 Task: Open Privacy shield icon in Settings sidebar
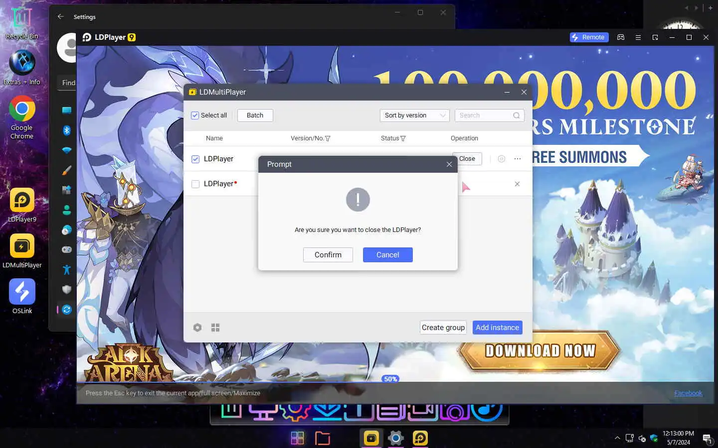coord(67,290)
